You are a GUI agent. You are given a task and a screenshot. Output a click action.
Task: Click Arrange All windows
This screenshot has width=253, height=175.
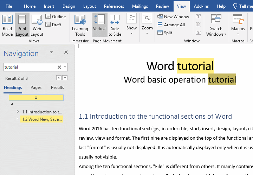pos(171,25)
